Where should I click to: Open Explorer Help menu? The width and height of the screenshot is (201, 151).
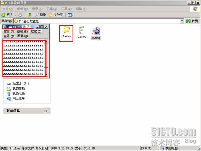(81, 9)
